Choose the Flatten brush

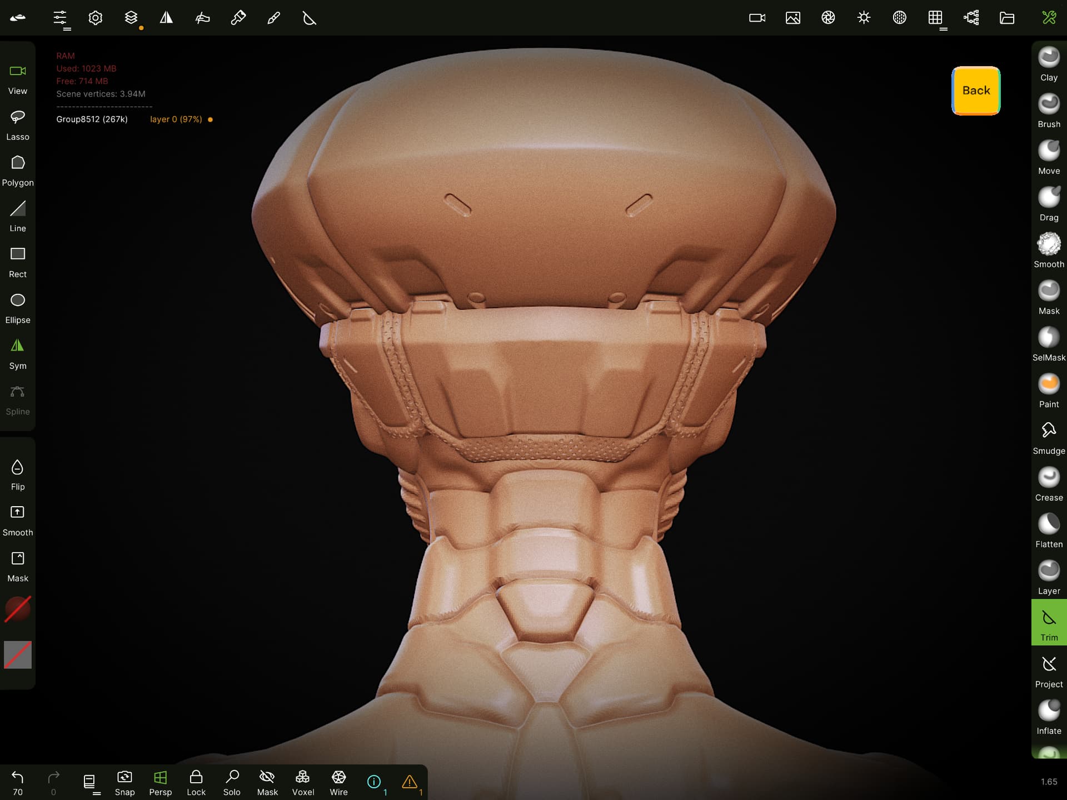1049,531
